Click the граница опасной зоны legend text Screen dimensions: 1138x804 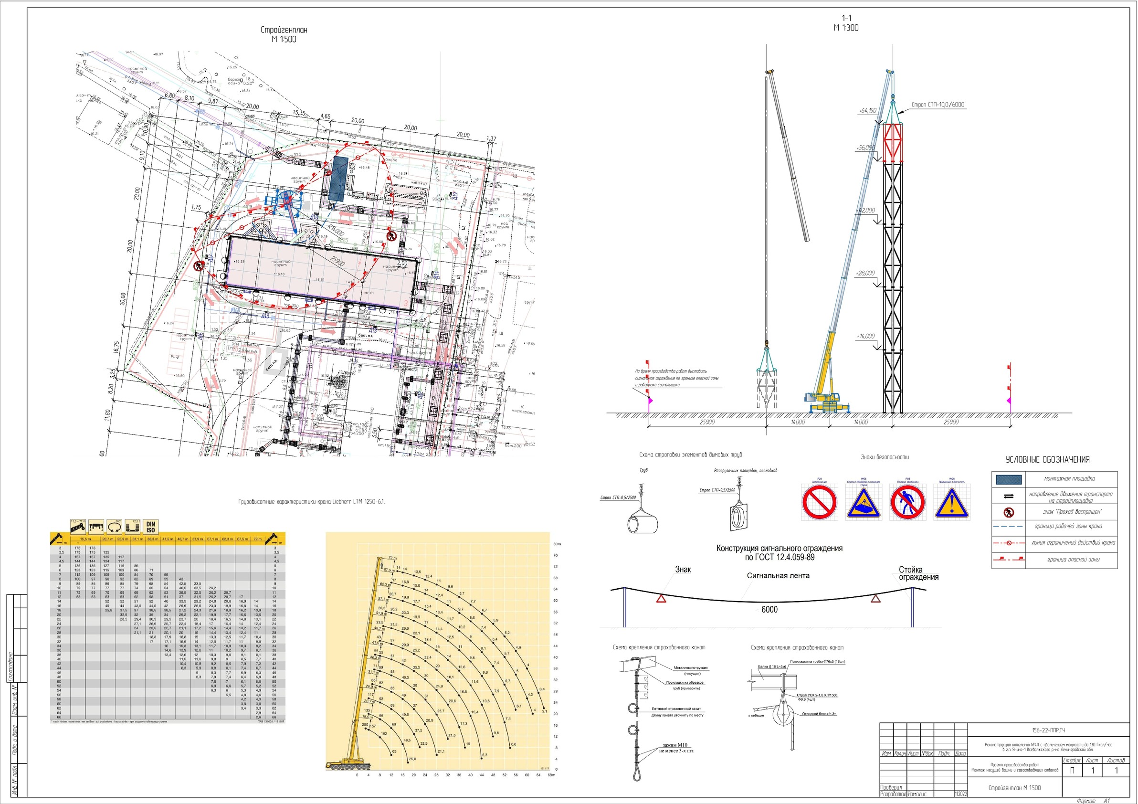tap(1074, 560)
